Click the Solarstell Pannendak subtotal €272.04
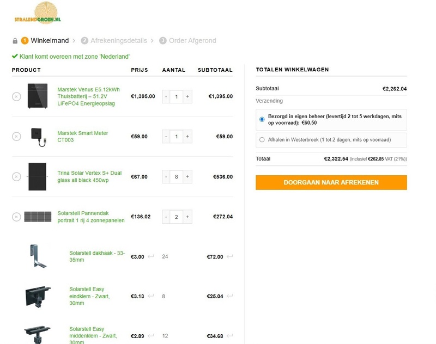436x344 pixels. (223, 217)
